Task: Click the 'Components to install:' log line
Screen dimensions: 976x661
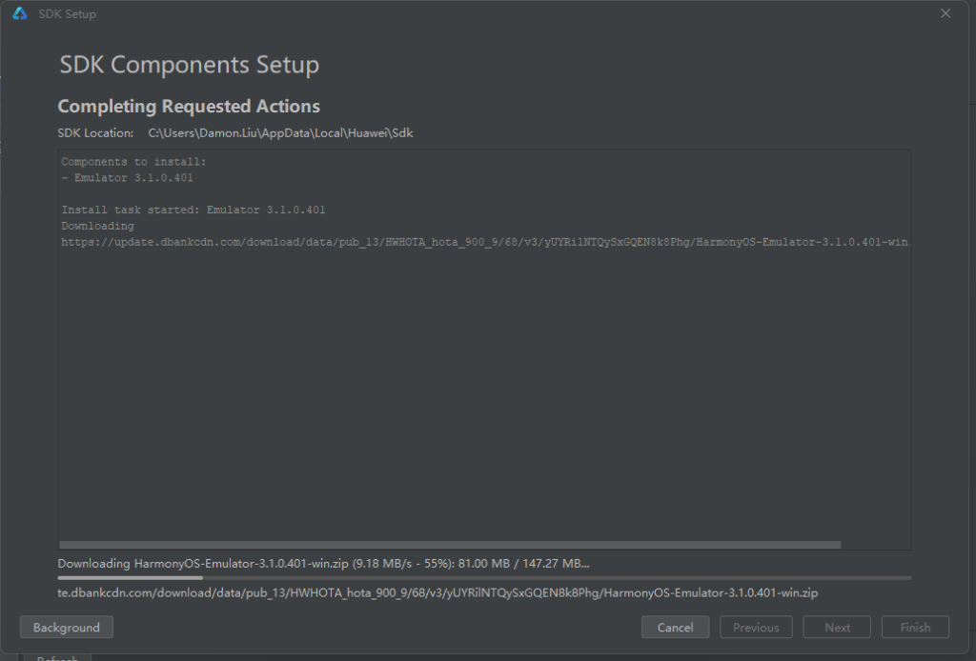Action: tap(133, 162)
